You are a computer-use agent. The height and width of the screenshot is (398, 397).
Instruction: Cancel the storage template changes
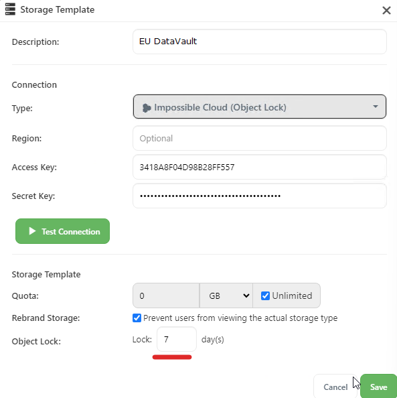pos(335,387)
